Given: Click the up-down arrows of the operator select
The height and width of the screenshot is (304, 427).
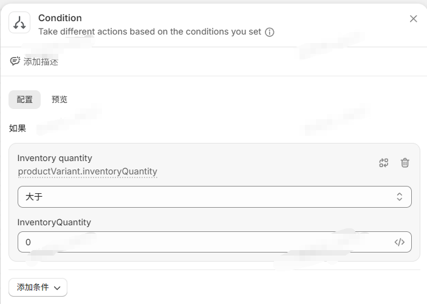Looking at the screenshot, I should coord(399,197).
